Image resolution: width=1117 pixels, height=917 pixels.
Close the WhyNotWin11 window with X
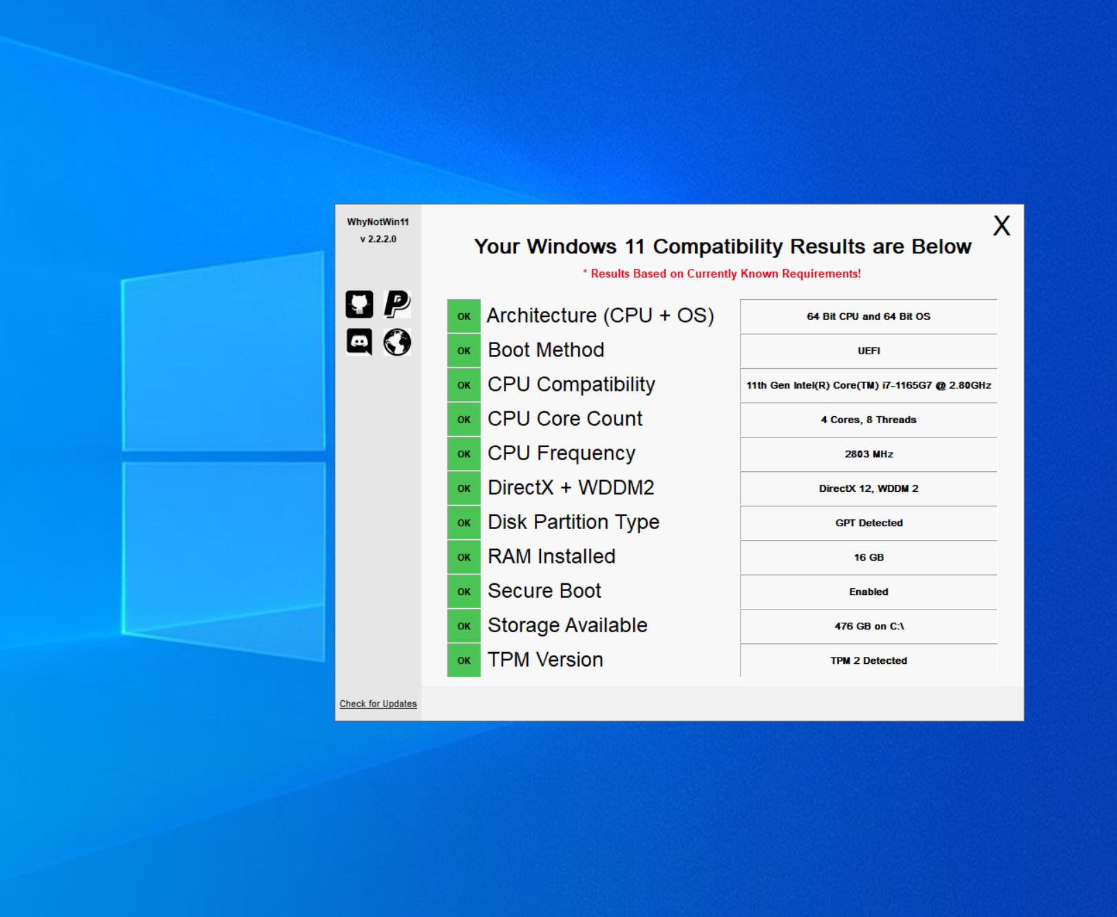(1001, 226)
